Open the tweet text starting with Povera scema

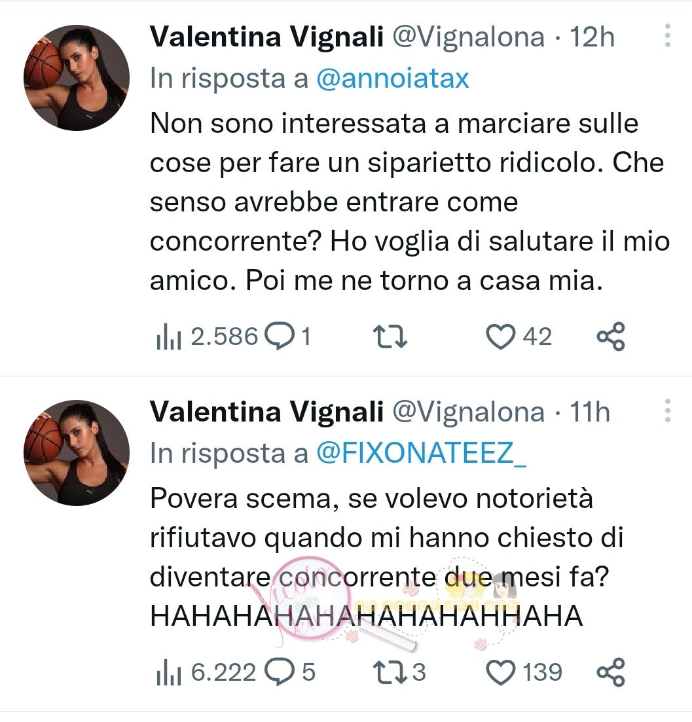coord(387,557)
